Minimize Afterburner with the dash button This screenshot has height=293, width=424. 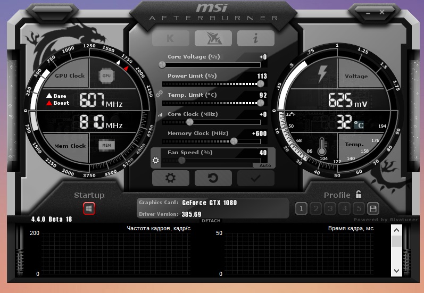368,13
